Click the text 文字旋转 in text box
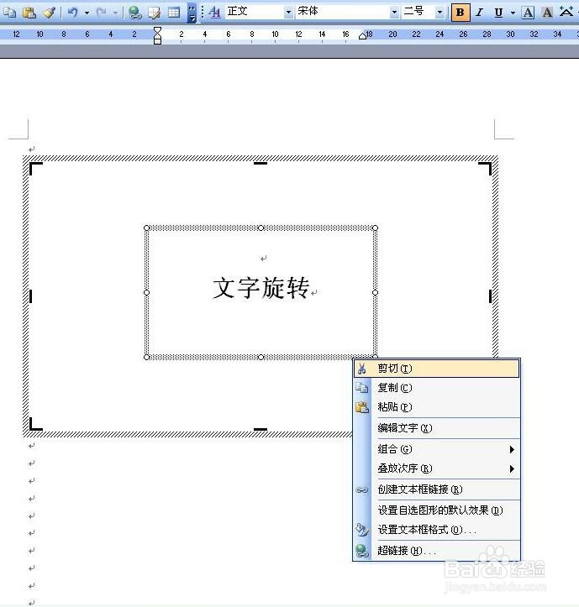Screen dimensions: 579x607 pyautogui.click(x=261, y=288)
